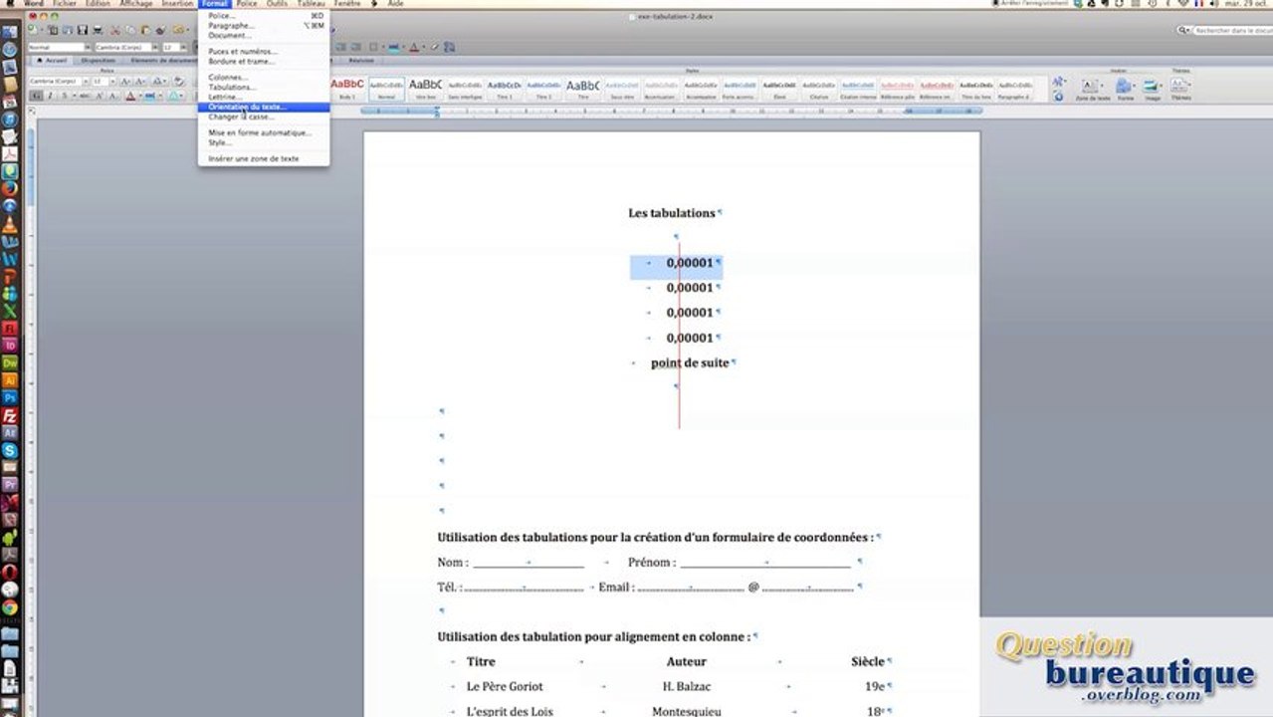Click the Firefox icon in dock

tap(9, 187)
